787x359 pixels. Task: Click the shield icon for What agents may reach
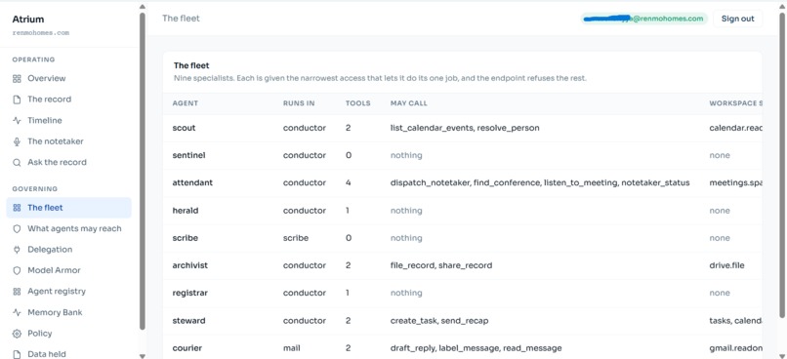coord(17,228)
